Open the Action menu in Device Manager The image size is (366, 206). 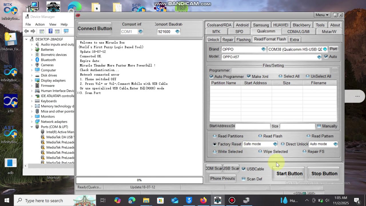(x=40, y=24)
